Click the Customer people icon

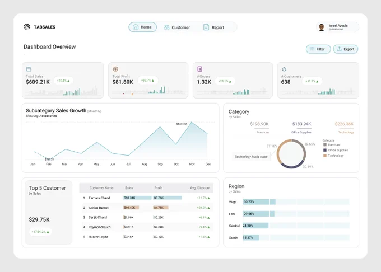point(166,27)
